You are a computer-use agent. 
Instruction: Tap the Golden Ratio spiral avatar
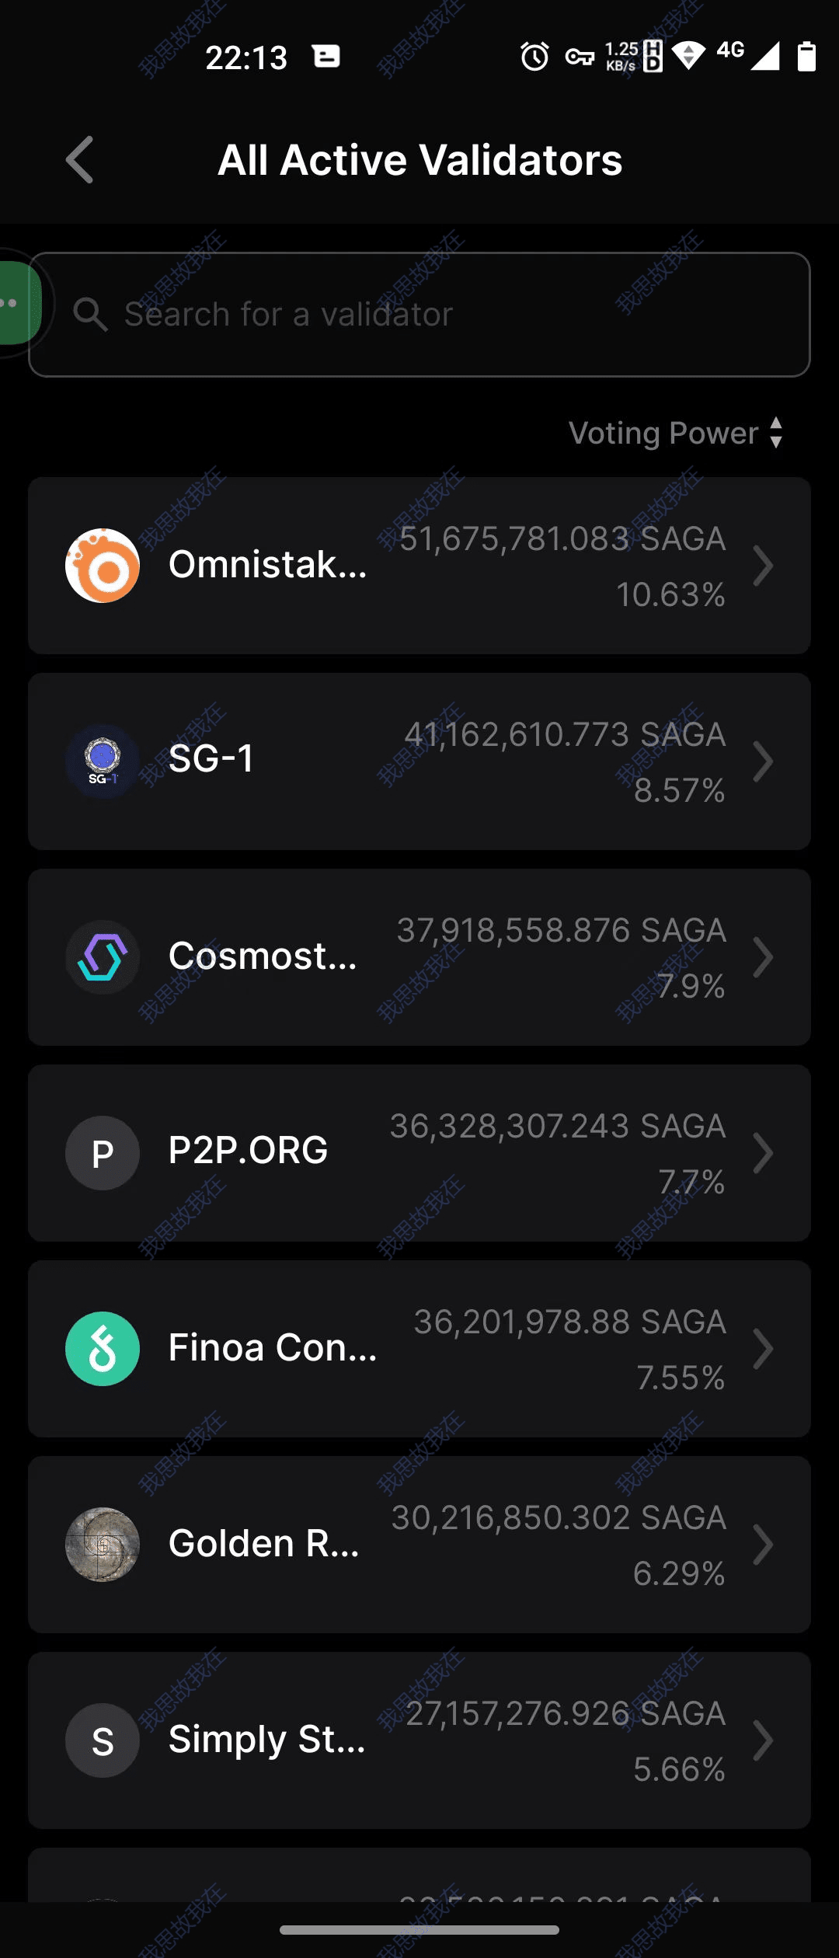pyautogui.click(x=103, y=1545)
